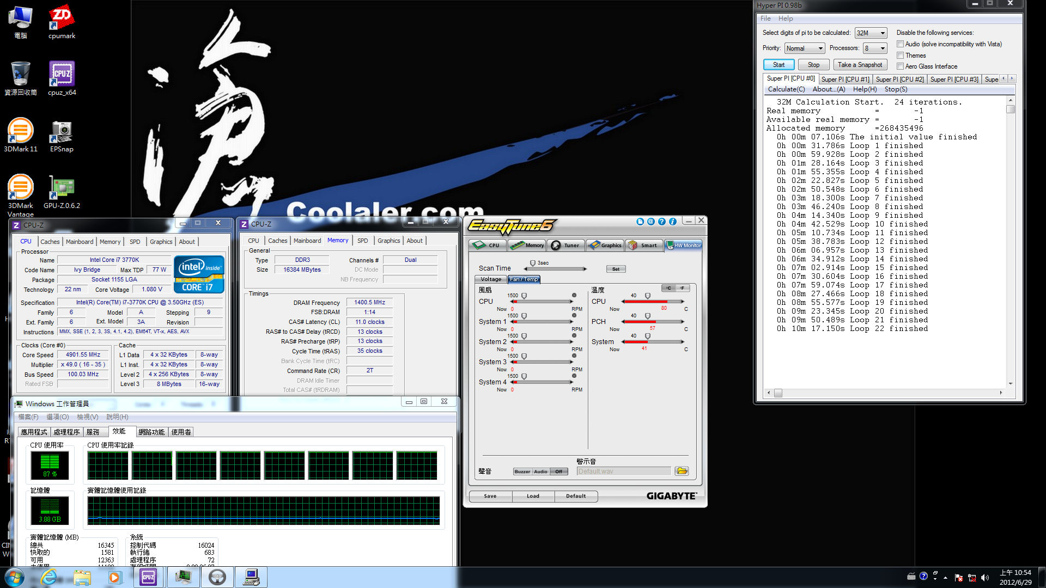The image size is (1046, 588).
Task: Browse for alert sound file with folder icon
Action: (682, 471)
